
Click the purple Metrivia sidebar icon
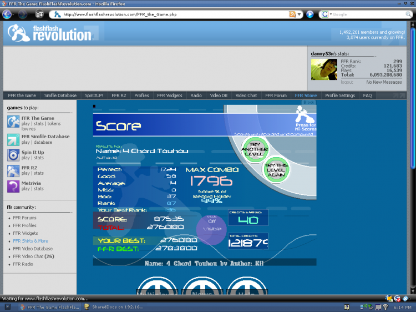pyautogui.click(x=13, y=187)
